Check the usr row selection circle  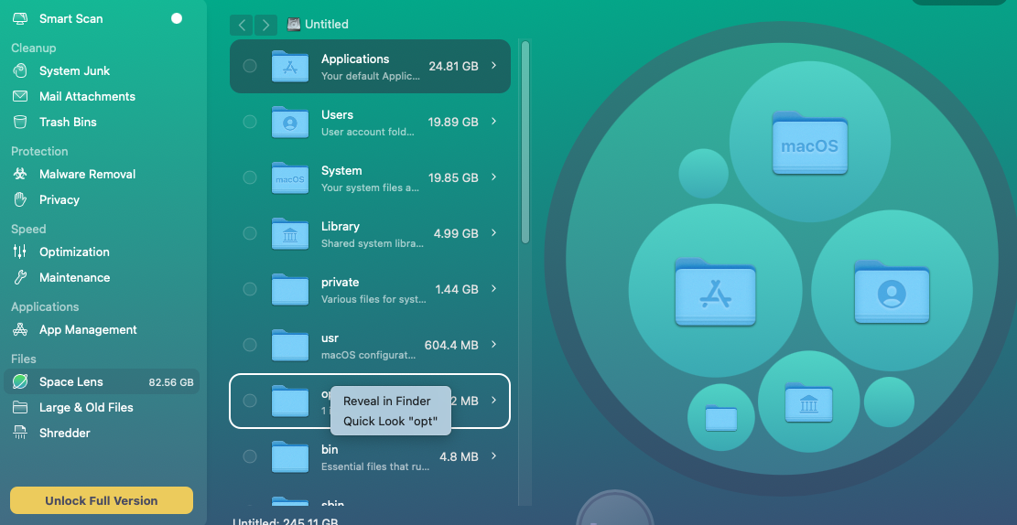click(250, 345)
